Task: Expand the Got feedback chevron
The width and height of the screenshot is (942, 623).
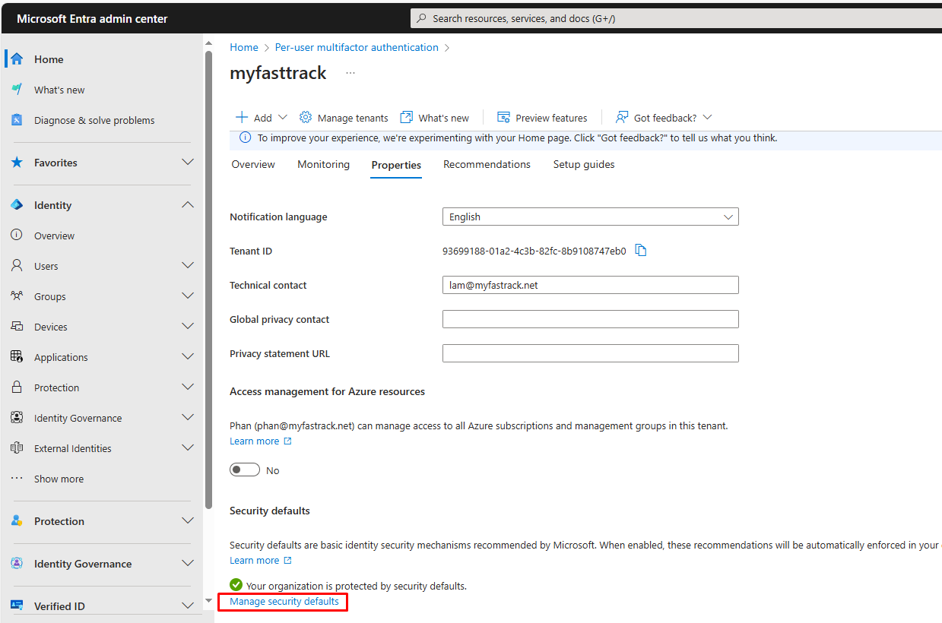Action: [707, 117]
